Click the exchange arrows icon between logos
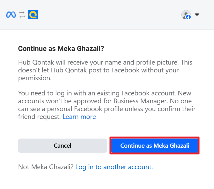This screenshot has height=189, width=214. [x=22, y=15]
